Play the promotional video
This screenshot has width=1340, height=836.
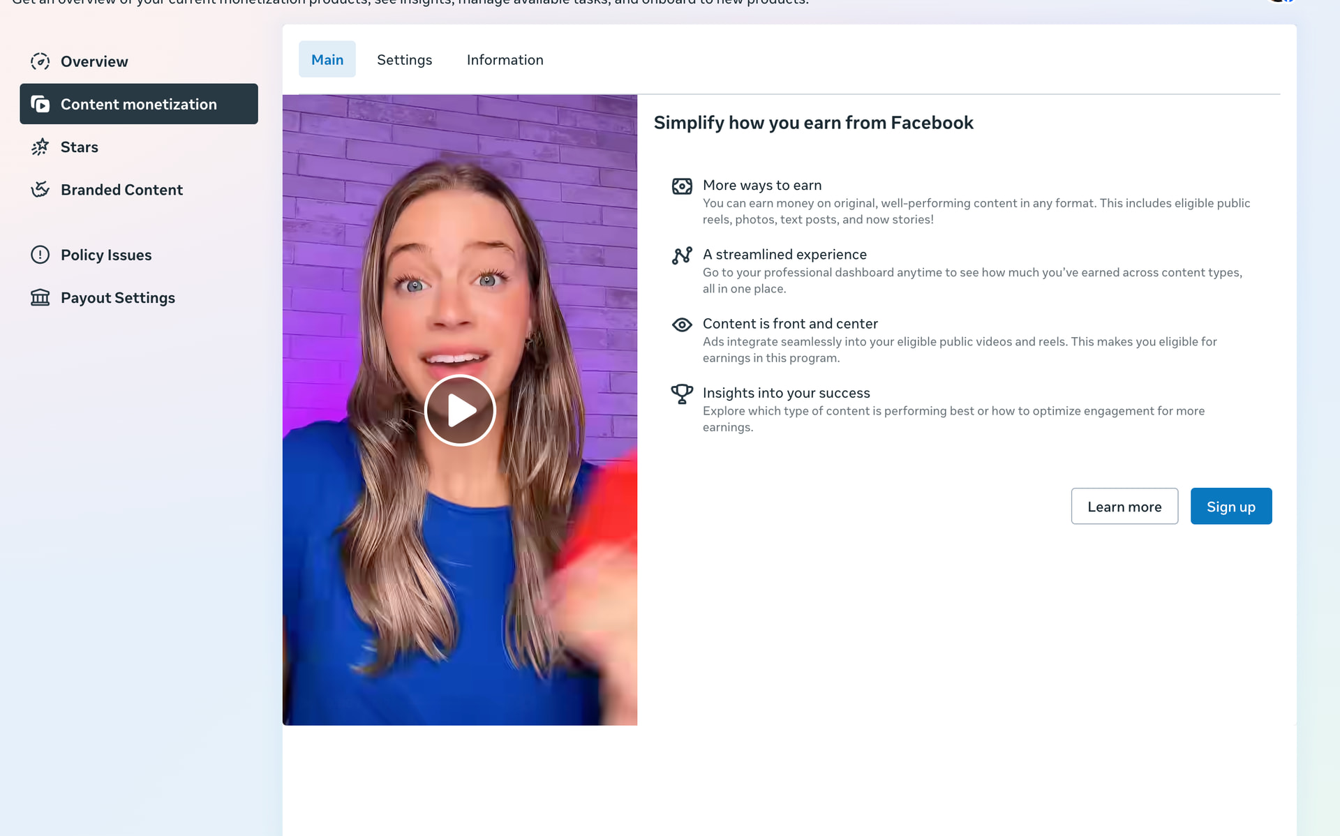click(459, 410)
